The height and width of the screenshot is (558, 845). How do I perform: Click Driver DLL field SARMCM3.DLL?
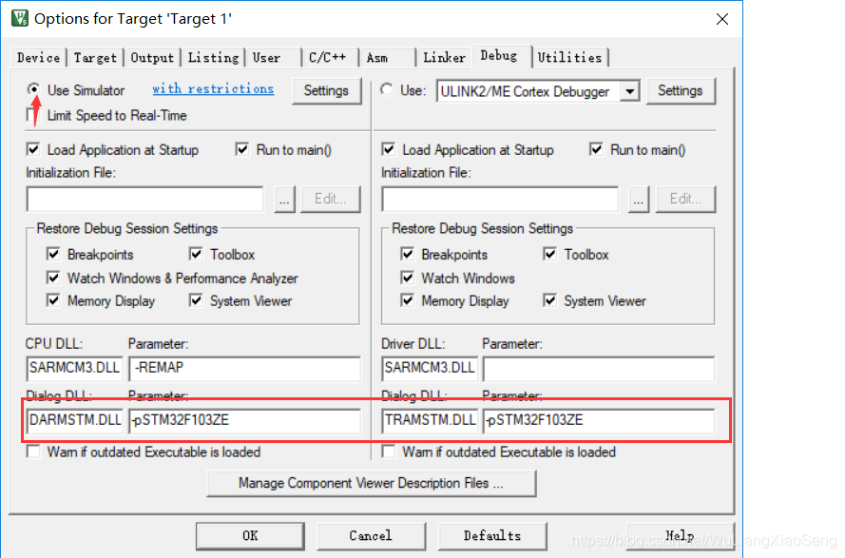(x=430, y=368)
